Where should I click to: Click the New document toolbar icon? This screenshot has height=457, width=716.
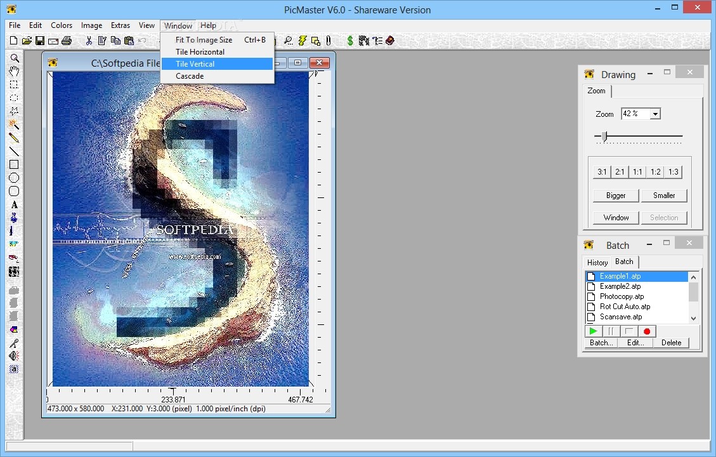pyautogui.click(x=13, y=41)
